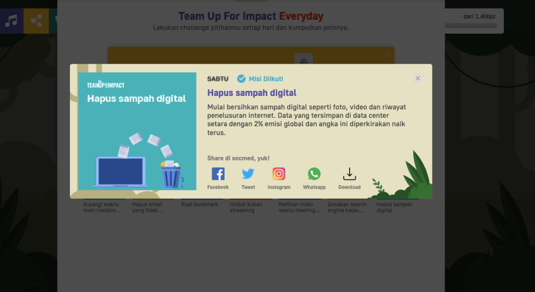Share the mission on Facebook

pyautogui.click(x=218, y=174)
